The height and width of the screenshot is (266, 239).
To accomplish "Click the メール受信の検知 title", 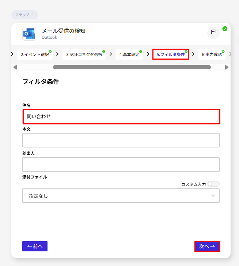I will pos(64,31).
